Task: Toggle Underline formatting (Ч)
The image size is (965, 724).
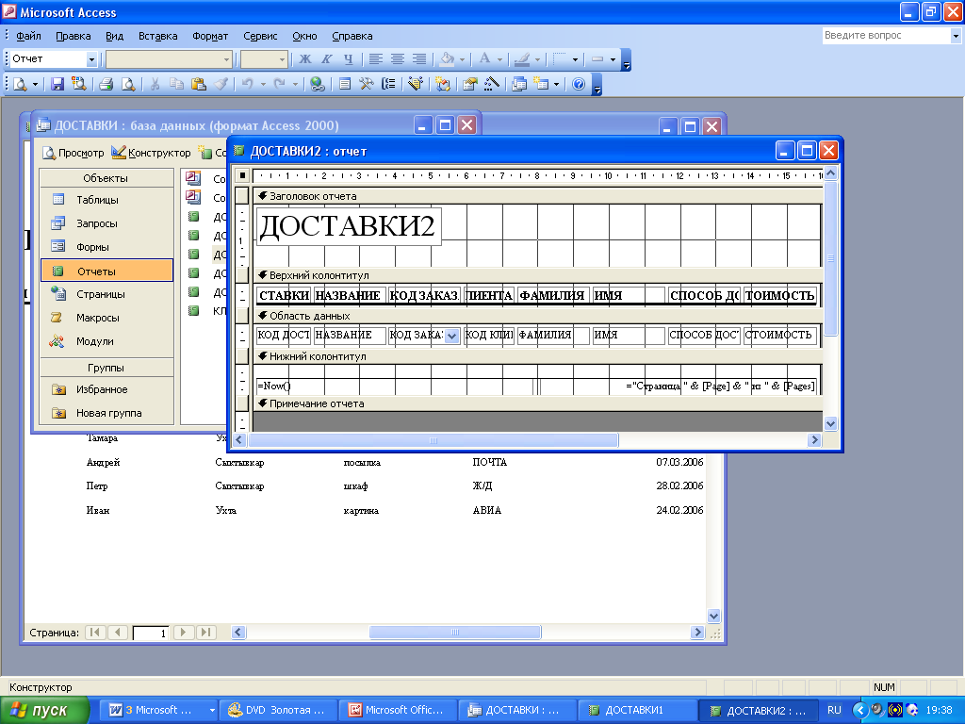Action: (349, 59)
